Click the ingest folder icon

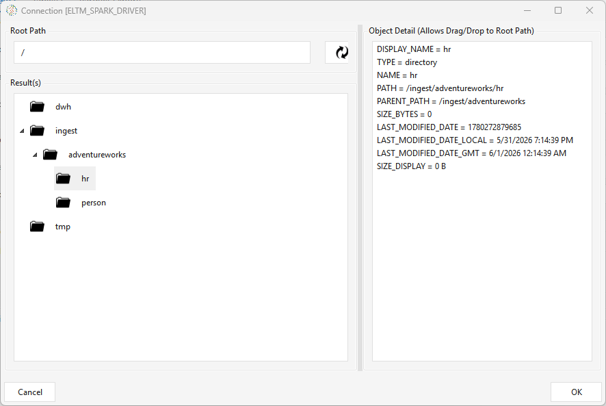click(x=37, y=131)
